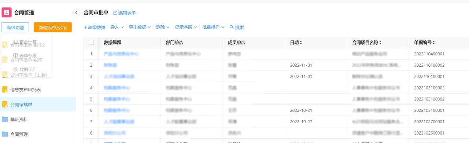
Task: Click 新增数据 to add a record
Action: click(x=95, y=27)
